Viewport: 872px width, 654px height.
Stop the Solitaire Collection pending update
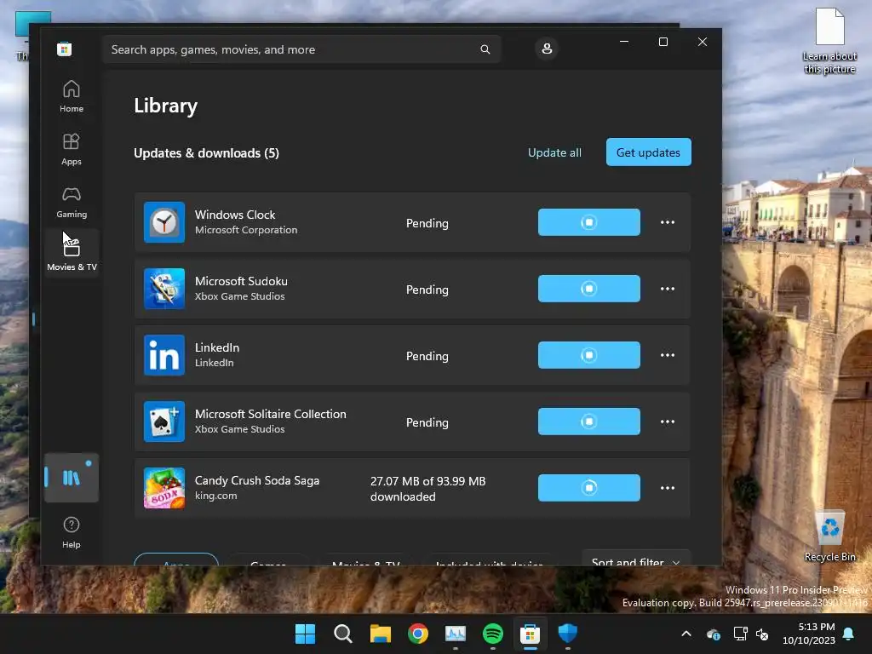coord(589,422)
